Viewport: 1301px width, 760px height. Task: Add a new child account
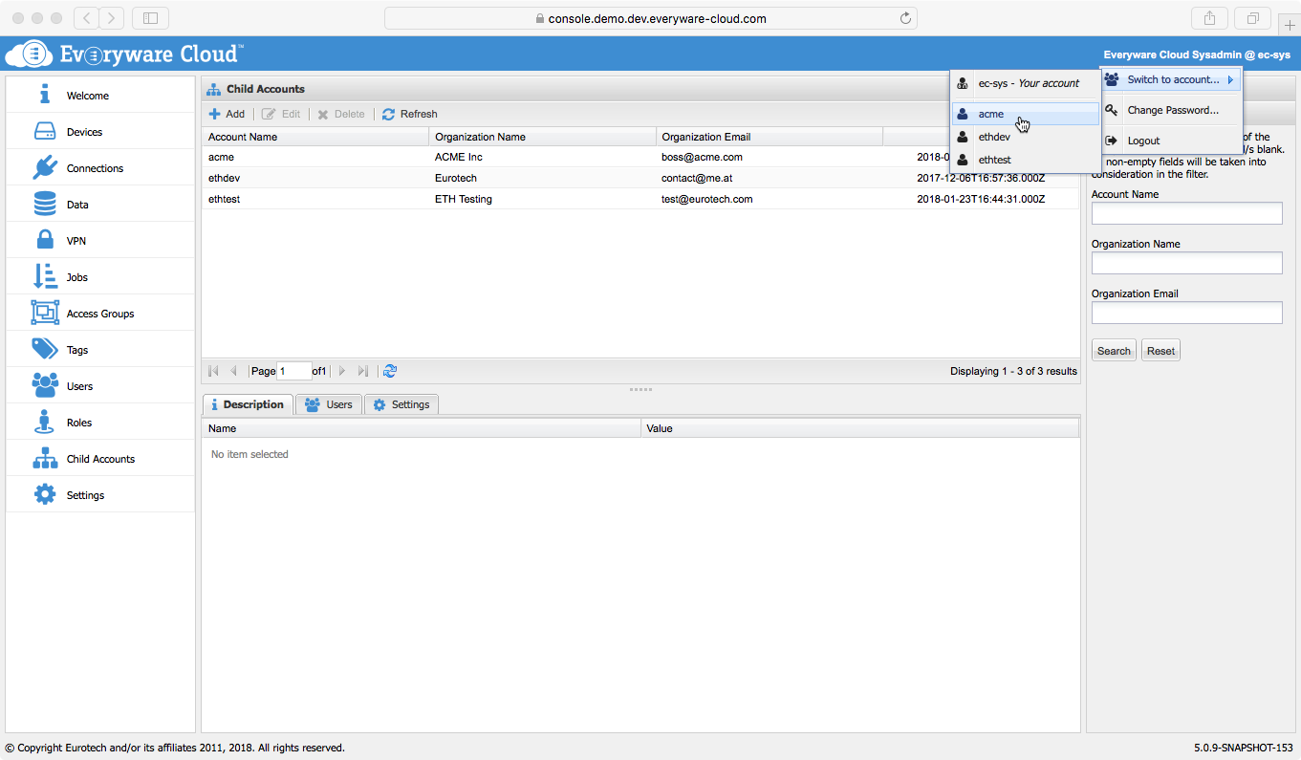(227, 114)
